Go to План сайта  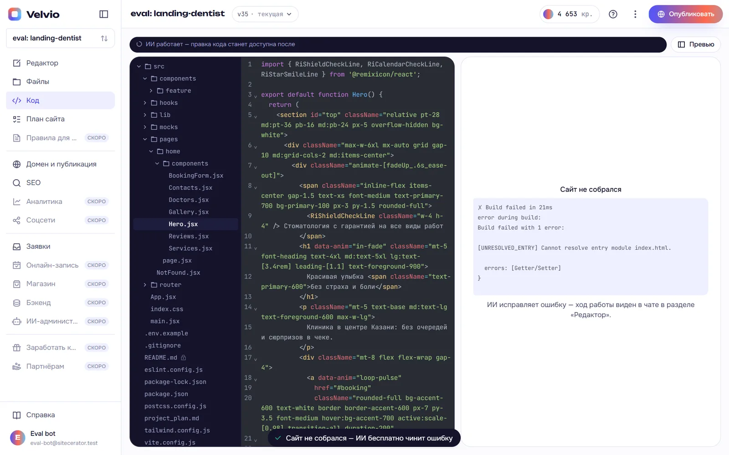60,119
